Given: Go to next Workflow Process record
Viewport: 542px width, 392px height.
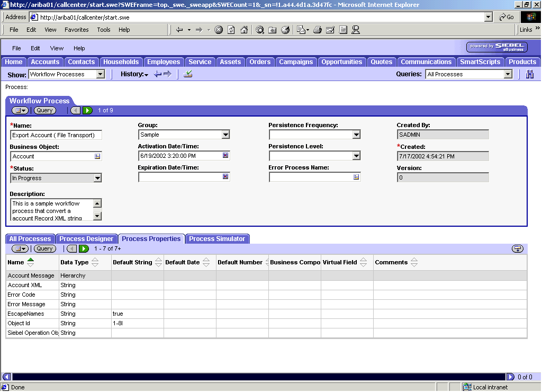Looking at the screenshot, I should click(87, 110).
